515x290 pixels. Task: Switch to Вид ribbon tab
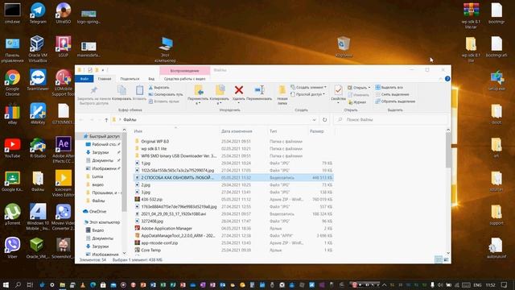click(151, 79)
